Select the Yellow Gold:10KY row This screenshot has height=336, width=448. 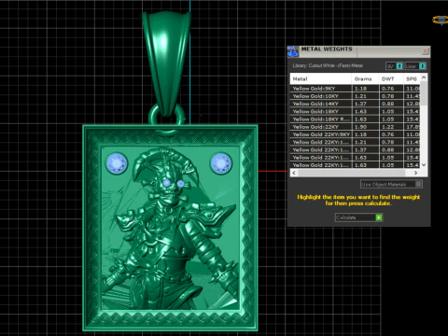[x=355, y=96]
